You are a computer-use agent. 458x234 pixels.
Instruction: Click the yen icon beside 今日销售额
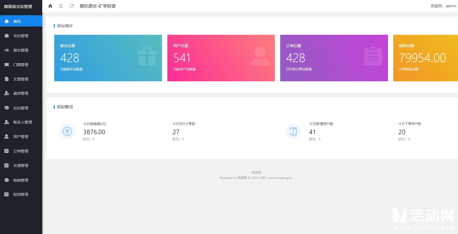[67, 131]
